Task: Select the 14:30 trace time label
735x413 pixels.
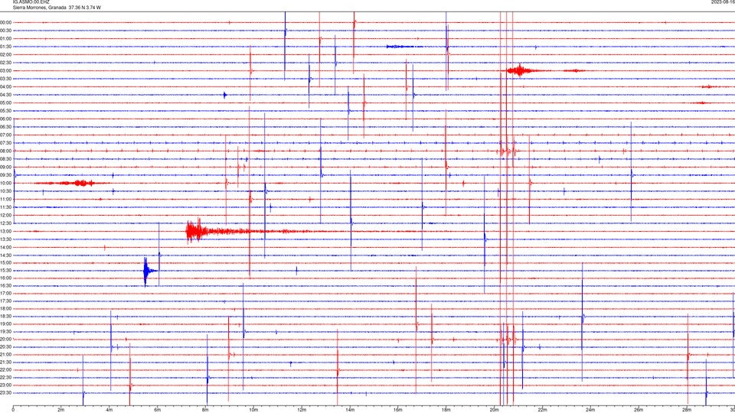Action: [x=5, y=255]
